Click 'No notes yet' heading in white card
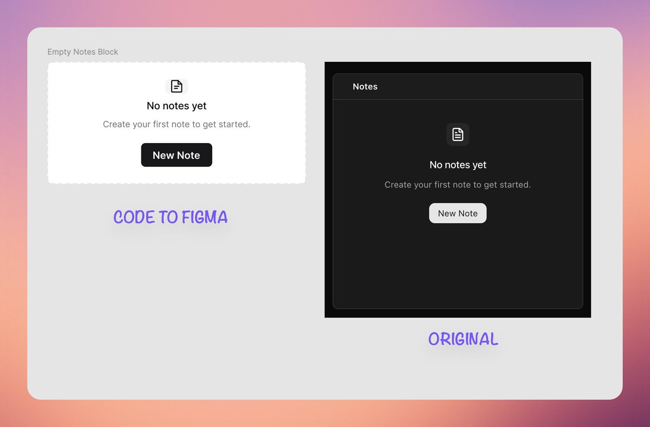The image size is (650, 427). click(x=177, y=106)
